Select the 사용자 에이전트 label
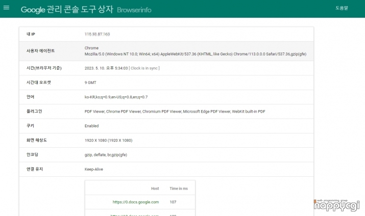 point(40,51)
